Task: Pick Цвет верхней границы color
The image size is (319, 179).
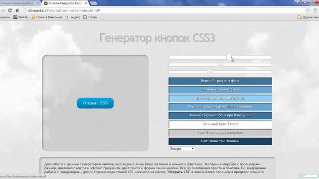Action: point(220,98)
